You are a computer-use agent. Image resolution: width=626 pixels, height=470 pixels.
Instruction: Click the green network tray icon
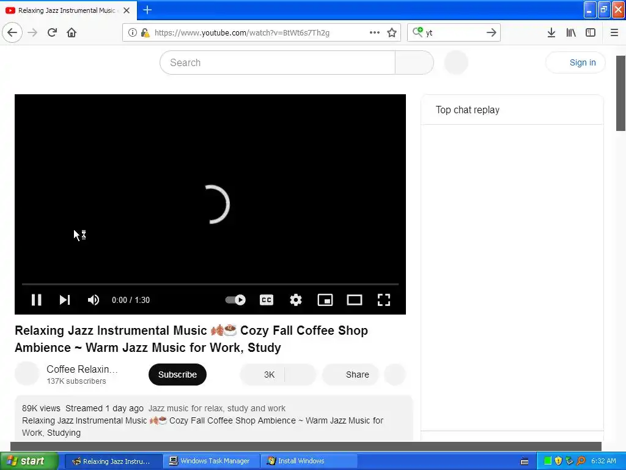[570, 461]
